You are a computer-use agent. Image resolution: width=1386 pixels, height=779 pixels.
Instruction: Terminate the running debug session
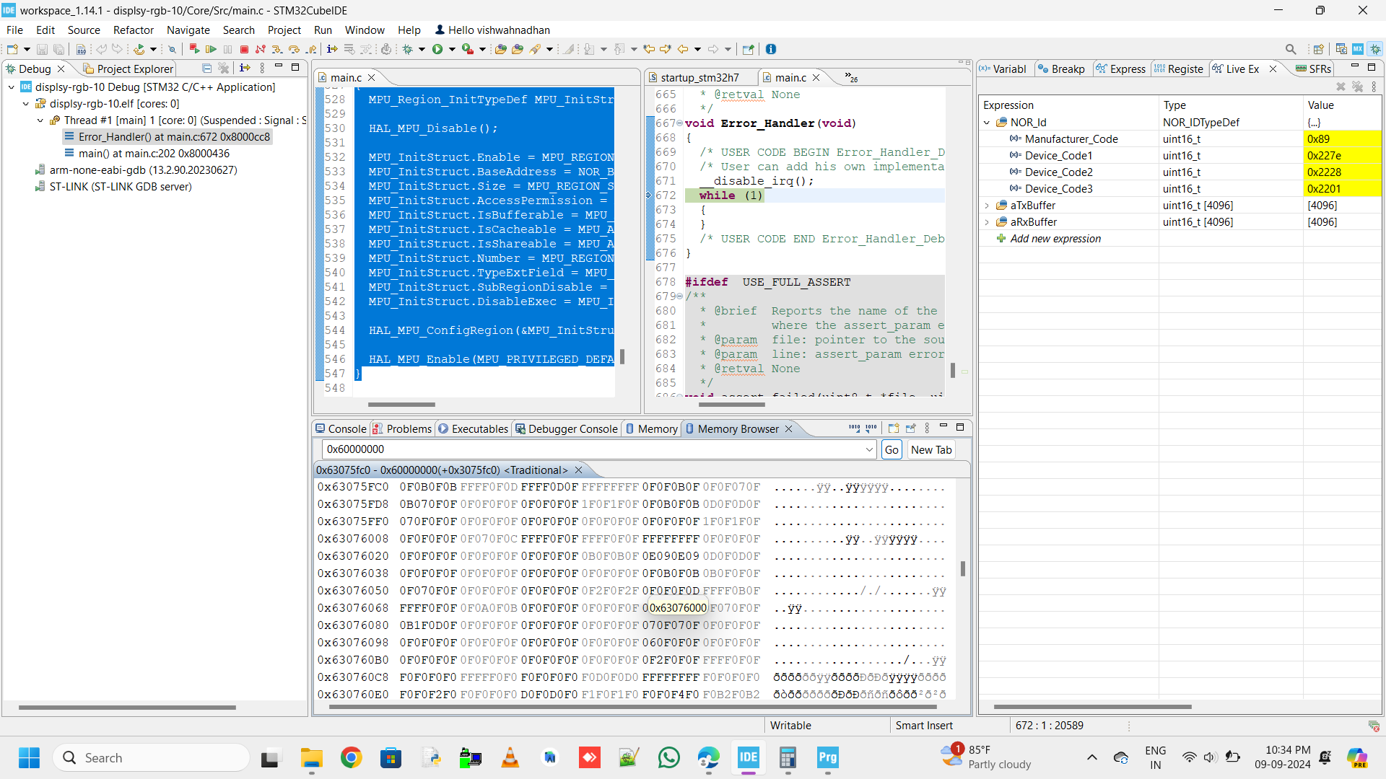(x=245, y=49)
